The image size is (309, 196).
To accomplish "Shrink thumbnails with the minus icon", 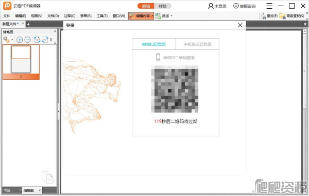I will click(x=27, y=40).
